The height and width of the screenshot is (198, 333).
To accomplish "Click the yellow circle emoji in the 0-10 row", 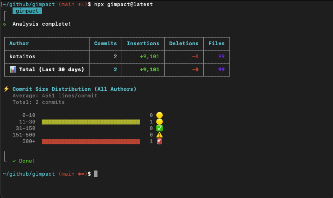I will coord(160,115).
